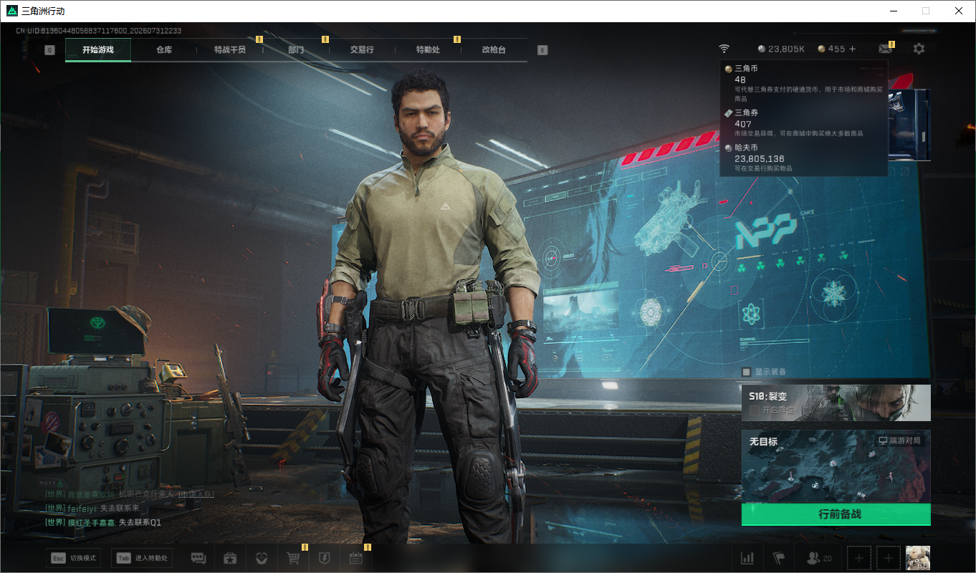Open the settings gear
This screenshot has width=976, height=573.
tap(919, 49)
